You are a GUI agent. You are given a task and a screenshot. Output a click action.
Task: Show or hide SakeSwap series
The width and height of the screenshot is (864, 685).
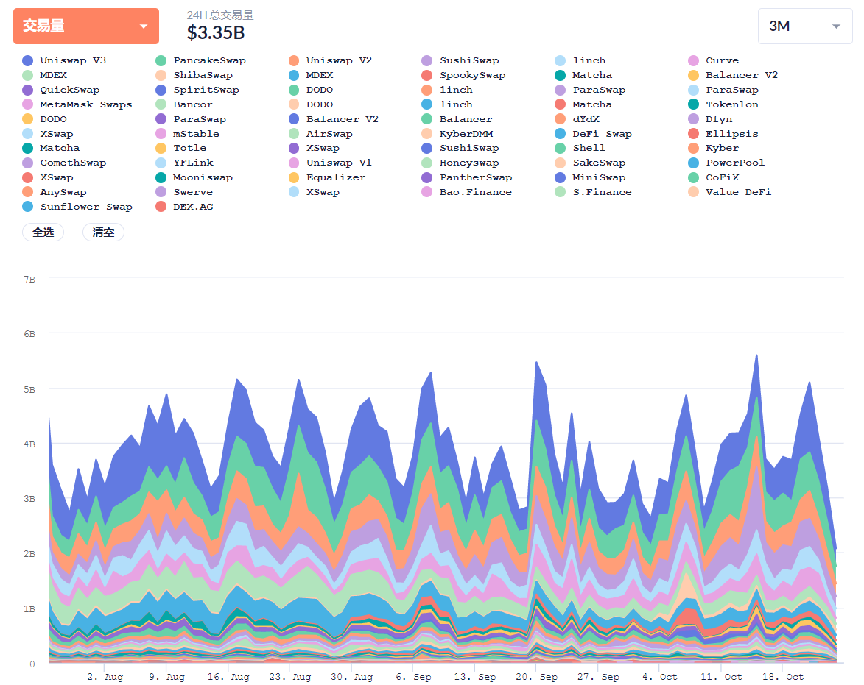click(590, 163)
